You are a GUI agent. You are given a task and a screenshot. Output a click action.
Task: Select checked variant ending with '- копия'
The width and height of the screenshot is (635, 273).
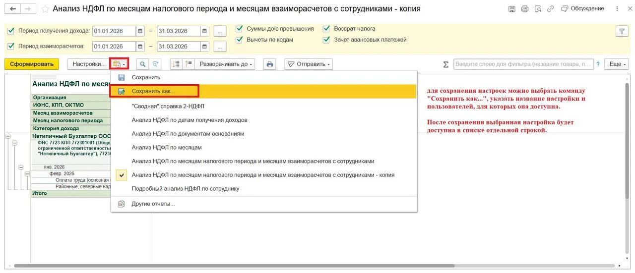point(263,175)
